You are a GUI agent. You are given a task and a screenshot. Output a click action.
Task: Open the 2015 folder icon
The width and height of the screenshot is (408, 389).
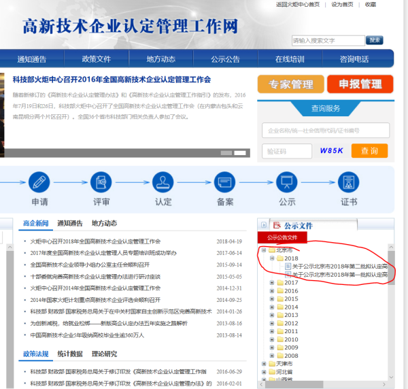tap(280, 299)
